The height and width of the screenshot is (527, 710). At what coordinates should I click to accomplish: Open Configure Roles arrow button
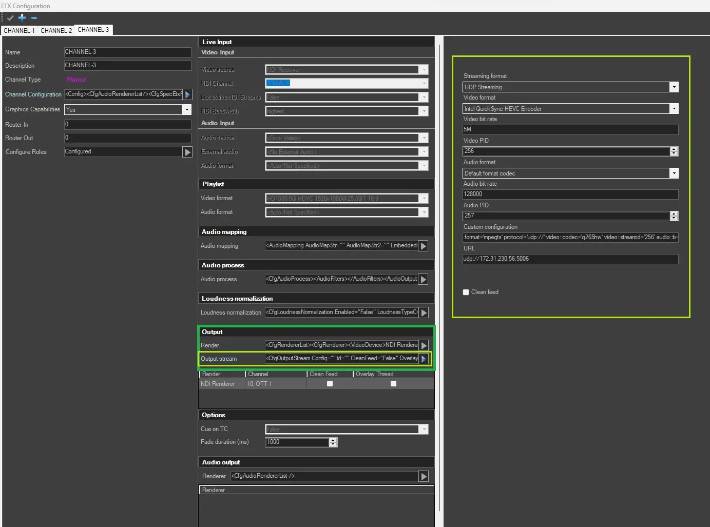[187, 152]
